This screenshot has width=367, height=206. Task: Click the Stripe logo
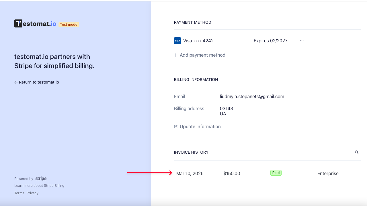(41, 179)
